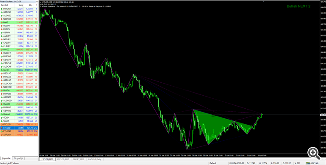Image resolution: width=326 pixels, height=165 pixels.
Task: Select the AUDUSD symbol row
Action: pyautogui.click(x=19, y=16)
